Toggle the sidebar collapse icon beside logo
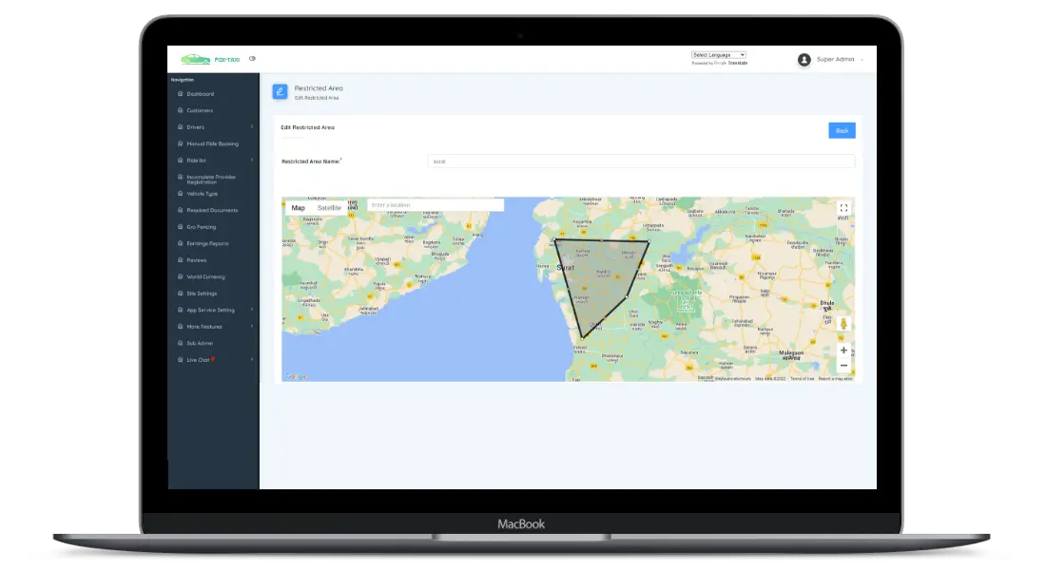The width and height of the screenshot is (1046, 570). tap(252, 59)
